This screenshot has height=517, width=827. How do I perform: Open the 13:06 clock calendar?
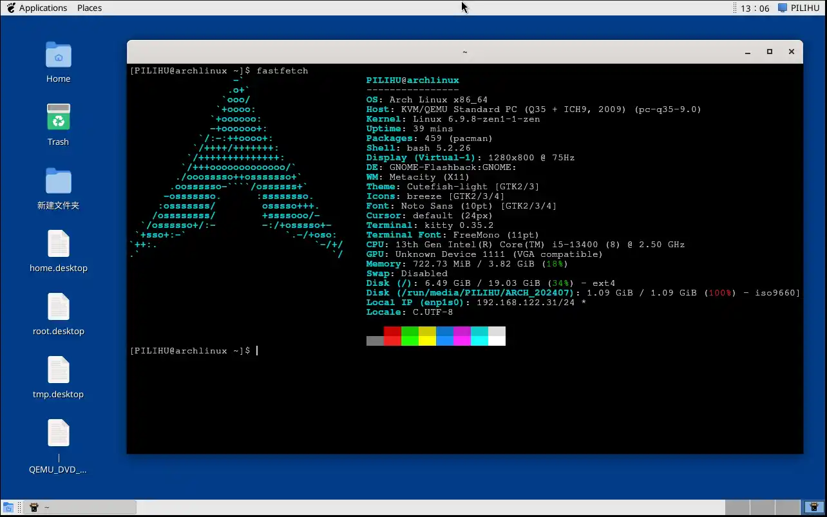coord(754,8)
